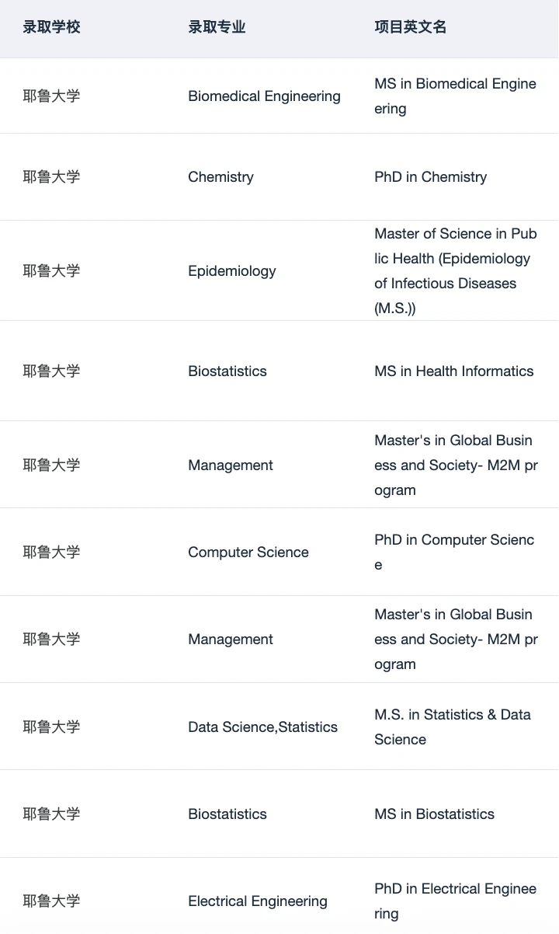Click the MS in Biomedical Engineering program name
This screenshot has width=559, height=934.
point(456,96)
